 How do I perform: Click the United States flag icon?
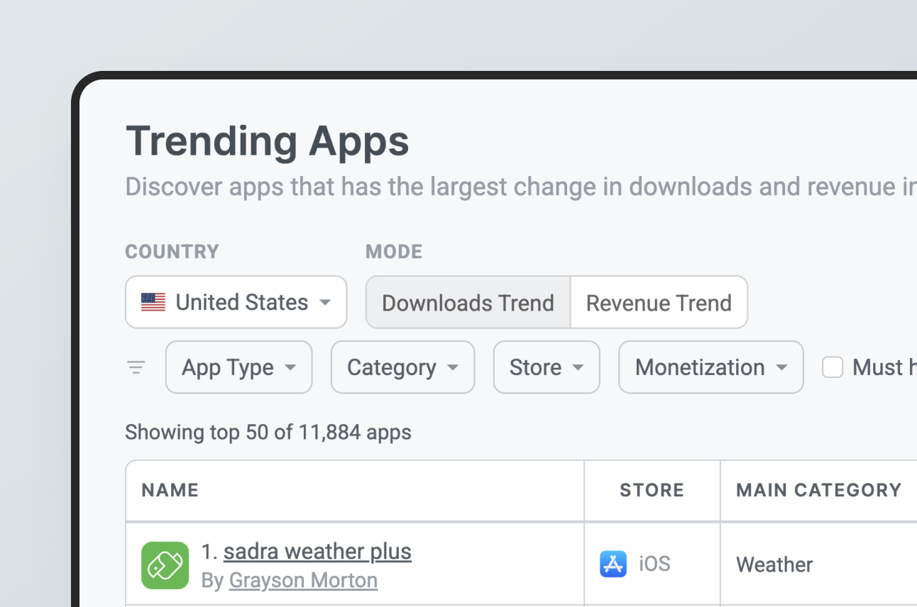(153, 302)
